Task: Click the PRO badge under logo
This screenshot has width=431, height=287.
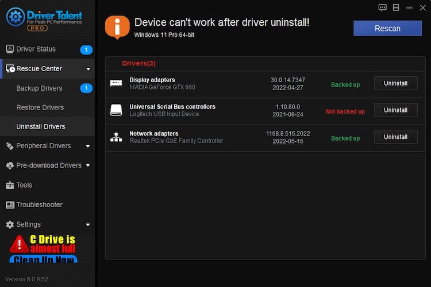Action: 37,28
